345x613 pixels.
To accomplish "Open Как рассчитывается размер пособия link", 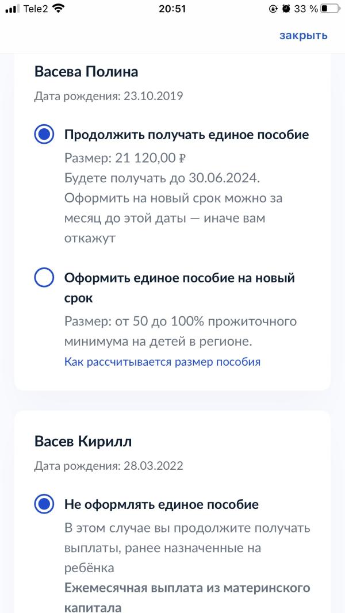I will 162,362.
